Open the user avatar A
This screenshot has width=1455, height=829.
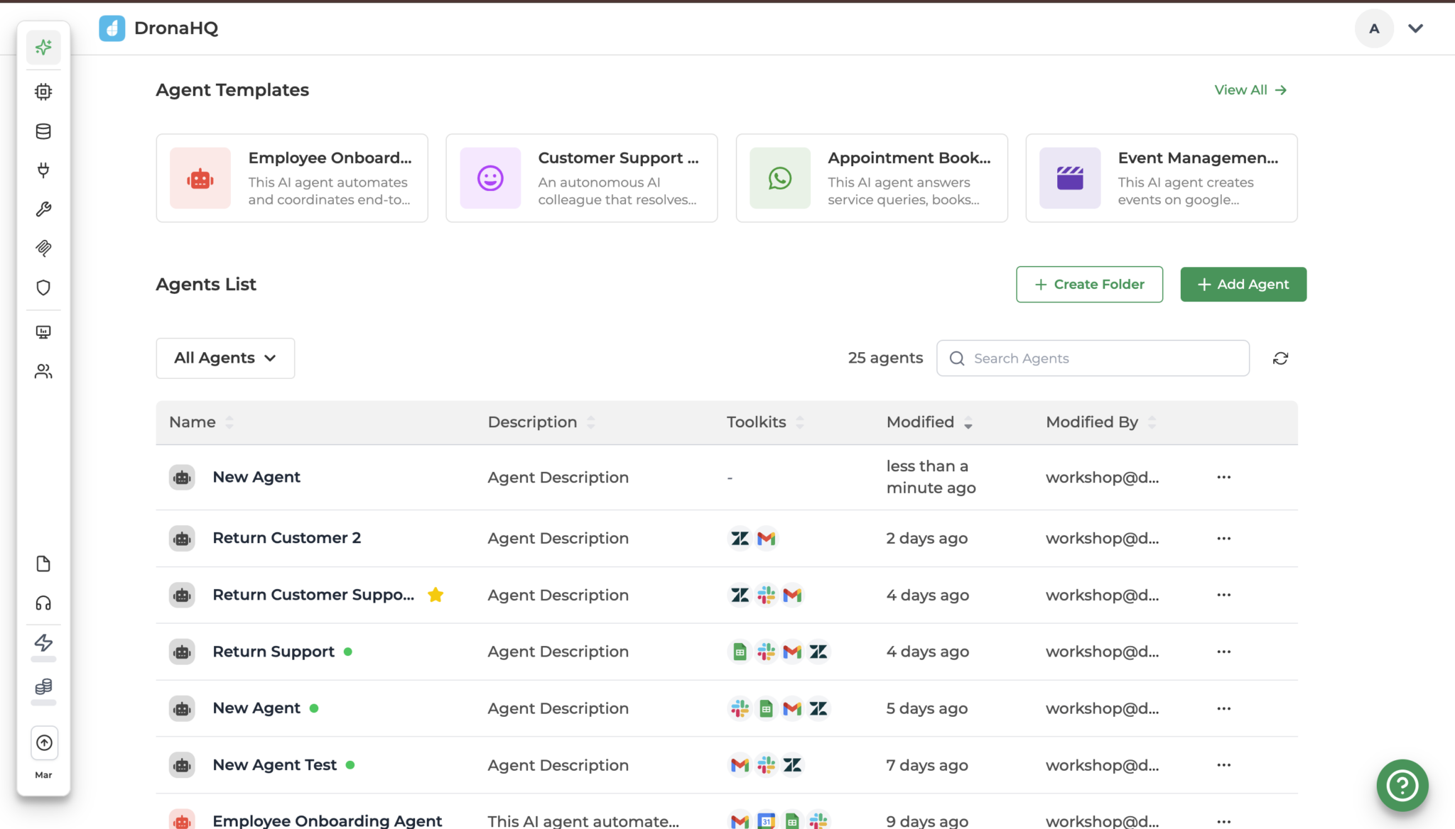pos(1374,28)
